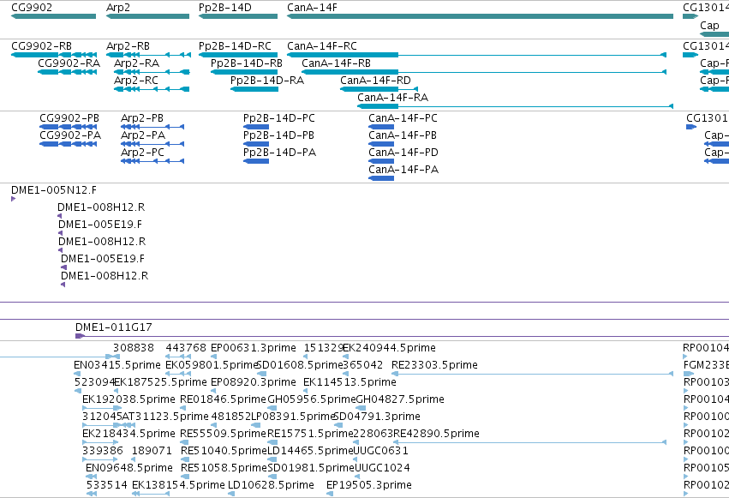Select the Arp2-PC protein feature
The height and width of the screenshot is (498, 729).
(152, 161)
